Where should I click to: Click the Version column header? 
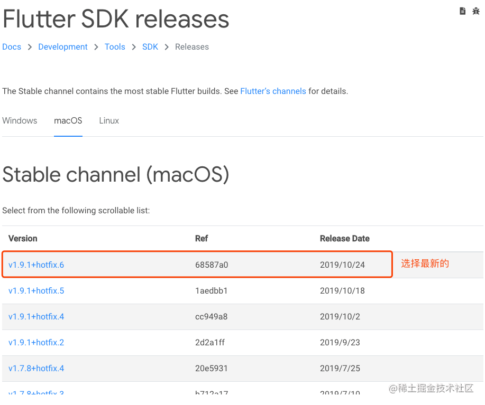[x=22, y=239]
